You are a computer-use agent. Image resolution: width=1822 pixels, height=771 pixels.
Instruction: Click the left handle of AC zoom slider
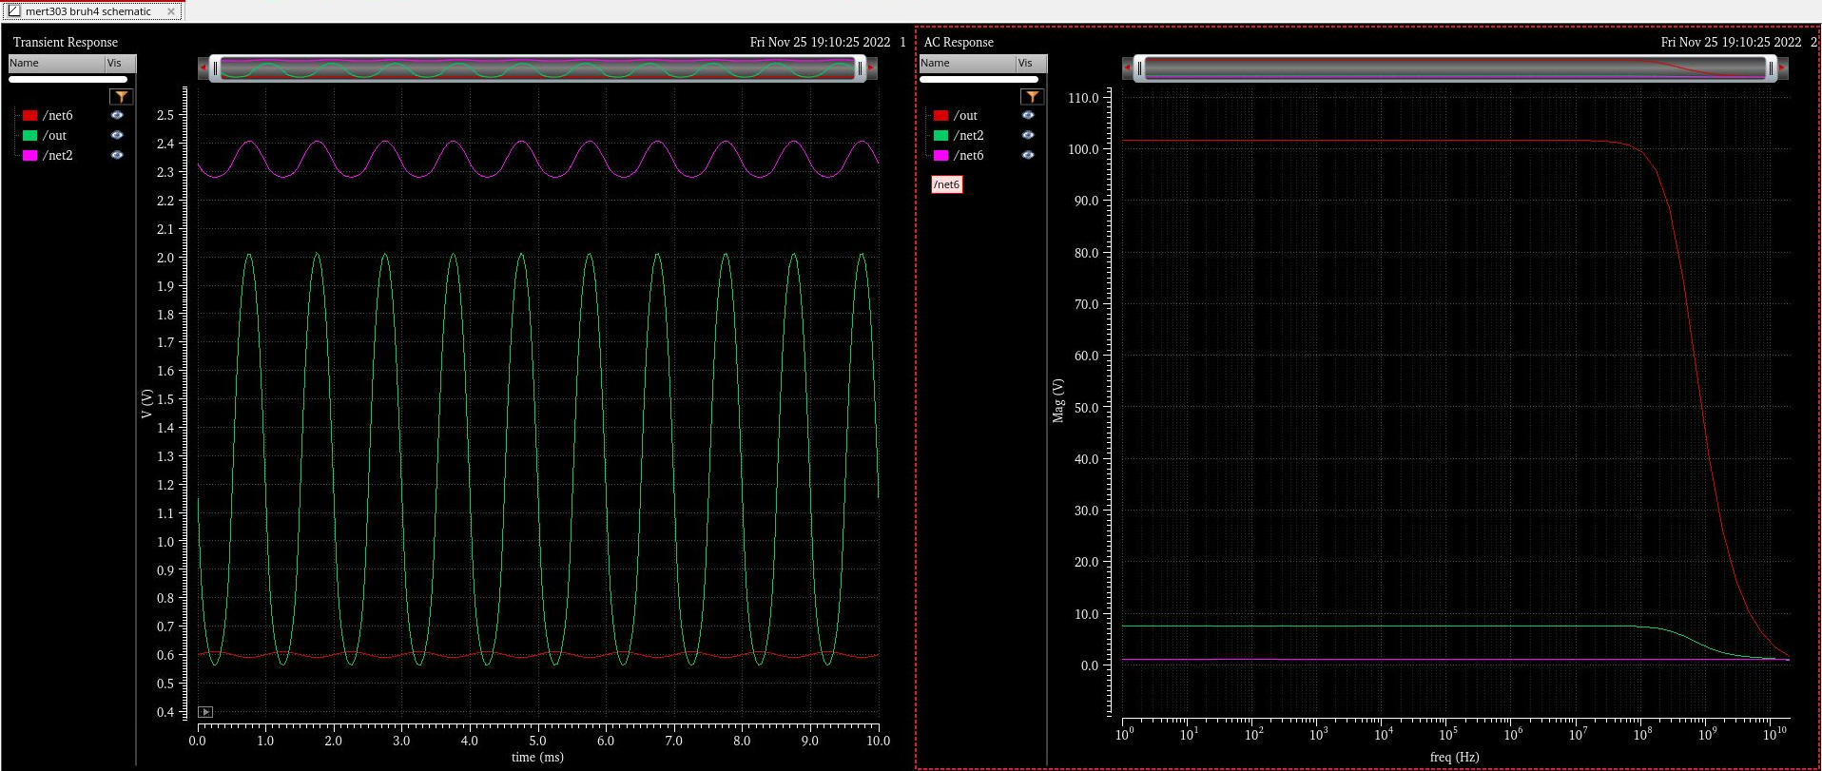pos(1139,67)
